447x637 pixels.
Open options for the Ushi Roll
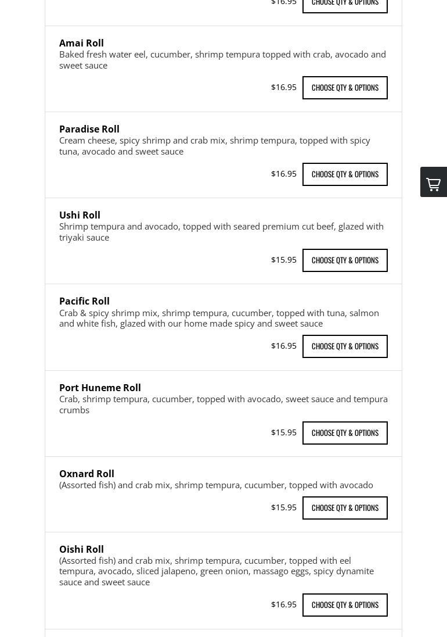[345, 260]
